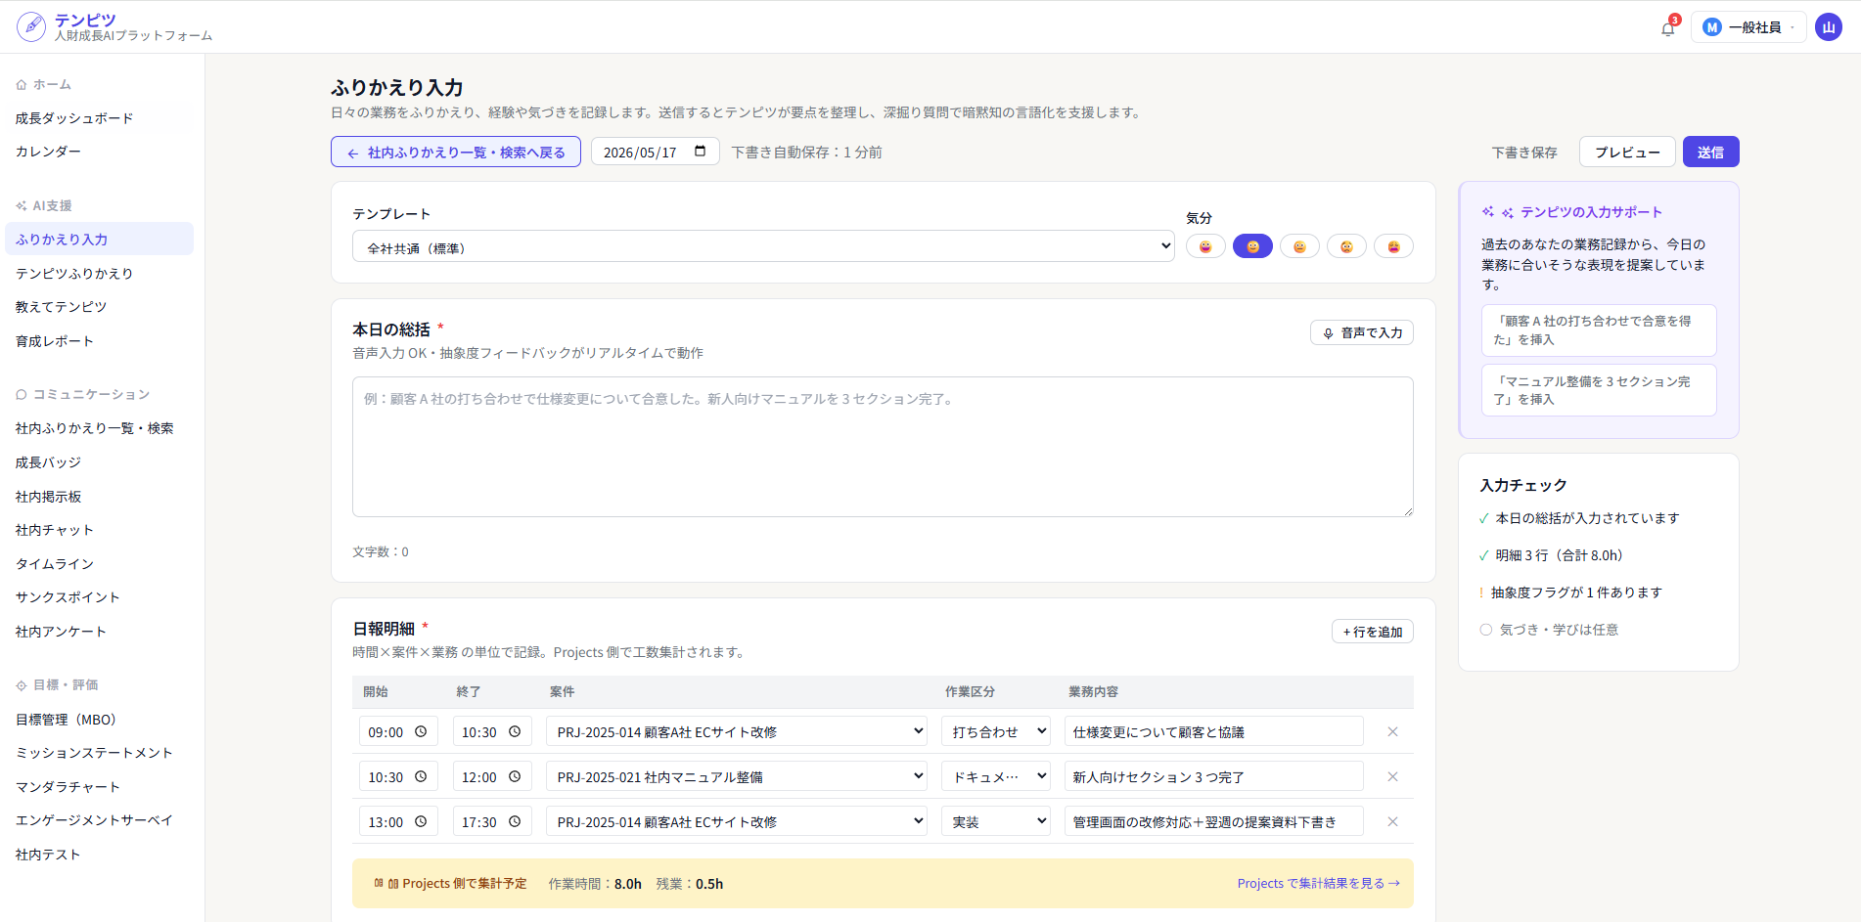Delete the 管理画面の改修対応 row
This screenshot has height=922, width=1861.
pos(1392,821)
